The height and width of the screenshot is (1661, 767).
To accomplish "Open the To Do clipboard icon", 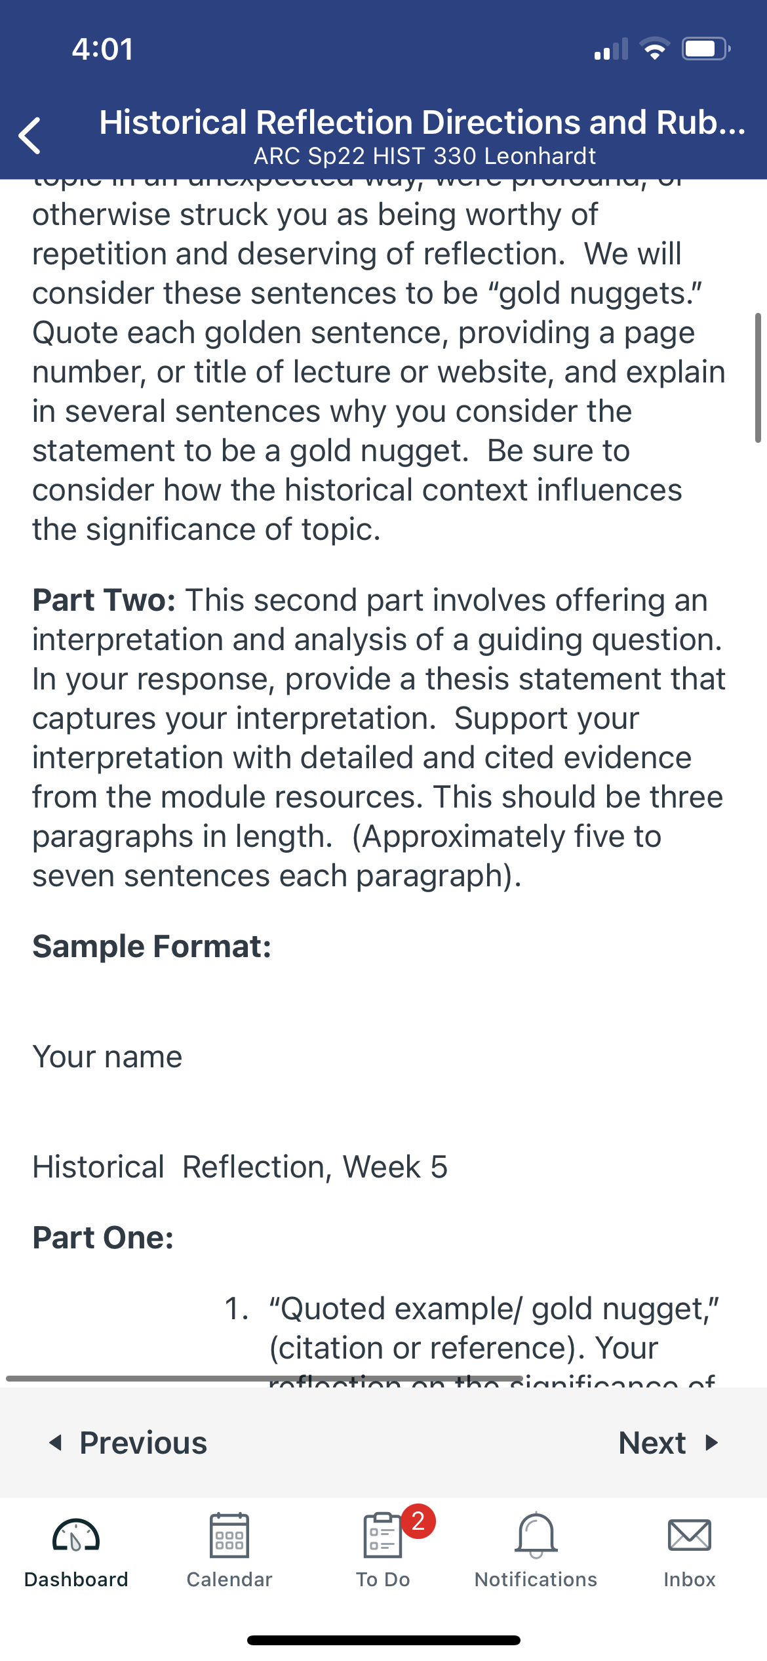I will tap(383, 1535).
